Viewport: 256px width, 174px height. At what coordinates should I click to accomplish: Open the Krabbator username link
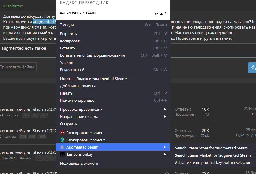pos(13,6)
